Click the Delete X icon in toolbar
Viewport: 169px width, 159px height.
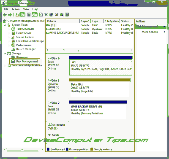tap(46, 15)
